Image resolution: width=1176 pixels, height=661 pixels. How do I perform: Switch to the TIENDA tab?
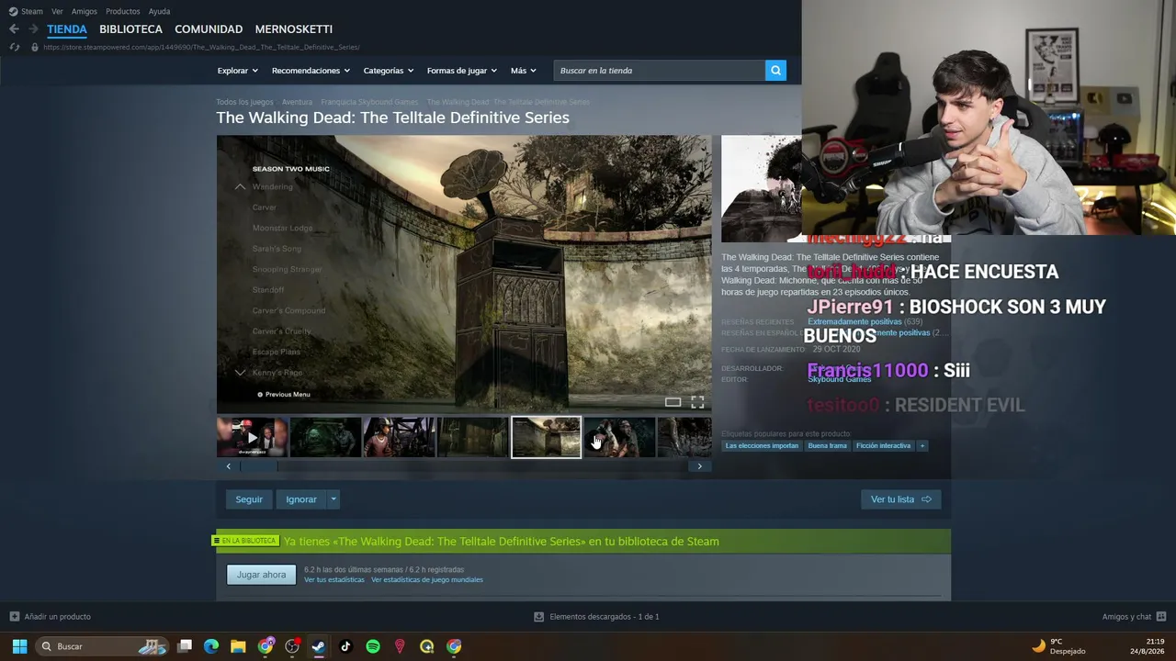(x=67, y=29)
